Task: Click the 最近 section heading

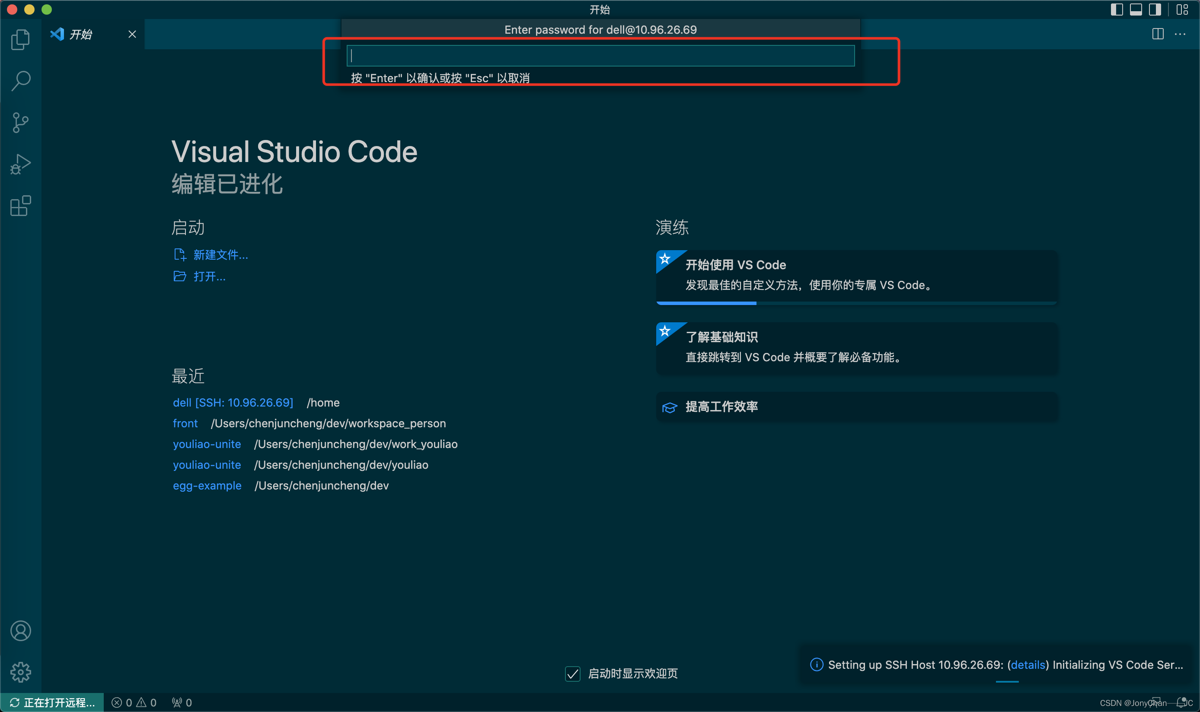Action: coord(188,376)
